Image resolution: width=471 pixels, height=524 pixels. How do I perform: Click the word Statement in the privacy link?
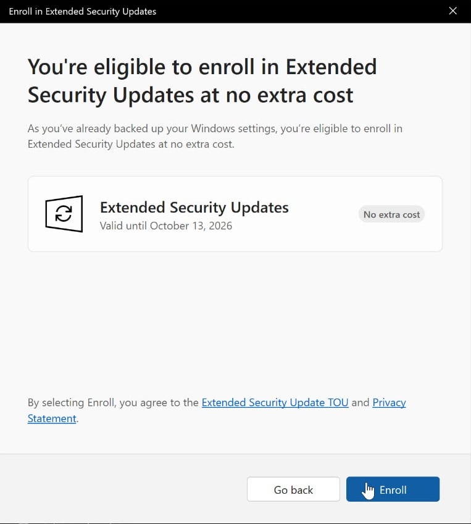click(52, 418)
